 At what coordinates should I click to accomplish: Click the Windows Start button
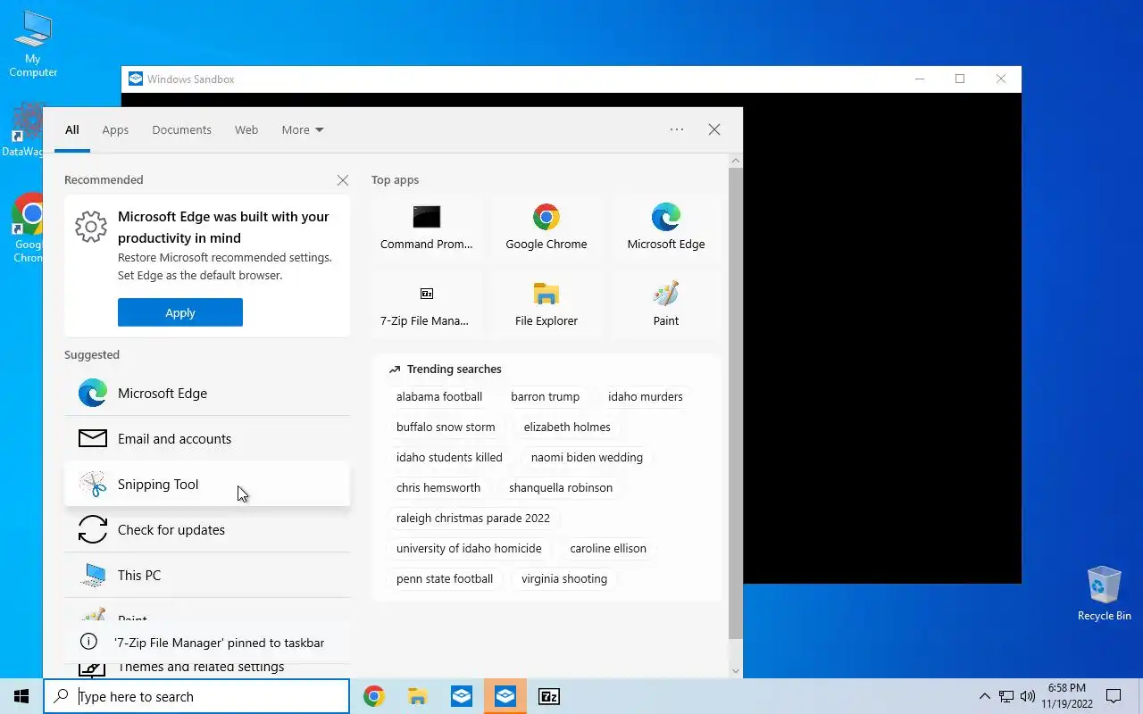tap(21, 696)
